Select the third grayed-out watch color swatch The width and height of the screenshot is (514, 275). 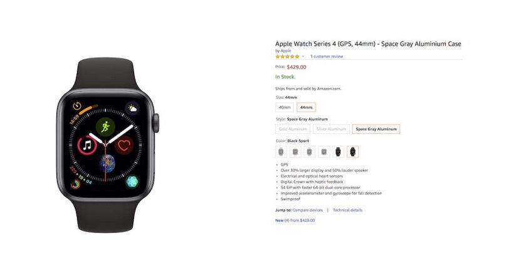point(309,152)
